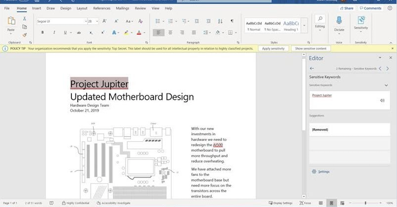
Task: Expand the Styles gallery dropdown
Action: tap(304, 26)
